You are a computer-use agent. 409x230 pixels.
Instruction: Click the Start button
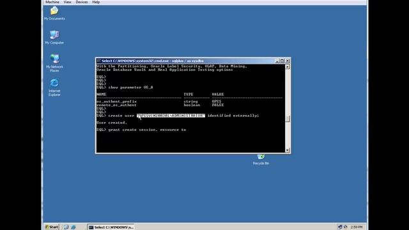pyautogui.click(x=51, y=227)
